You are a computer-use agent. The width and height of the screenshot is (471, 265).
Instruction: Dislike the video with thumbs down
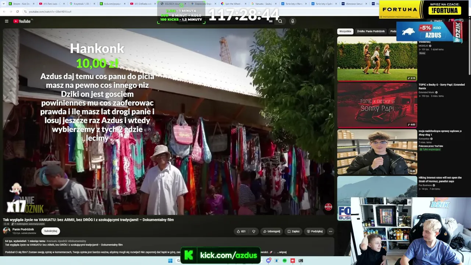pyautogui.click(x=254, y=232)
